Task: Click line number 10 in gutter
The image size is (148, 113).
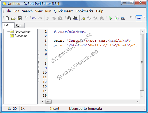Action: [x=45, y=73]
